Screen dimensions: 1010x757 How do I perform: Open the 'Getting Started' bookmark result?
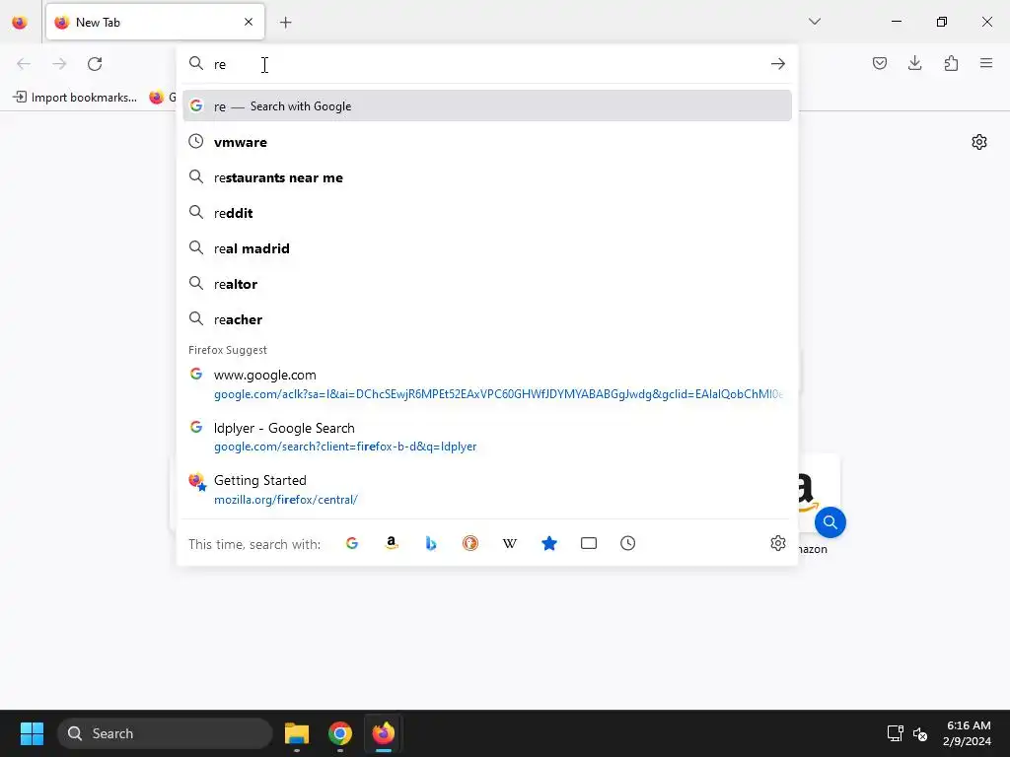pyautogui.click(x=487, y=489)
